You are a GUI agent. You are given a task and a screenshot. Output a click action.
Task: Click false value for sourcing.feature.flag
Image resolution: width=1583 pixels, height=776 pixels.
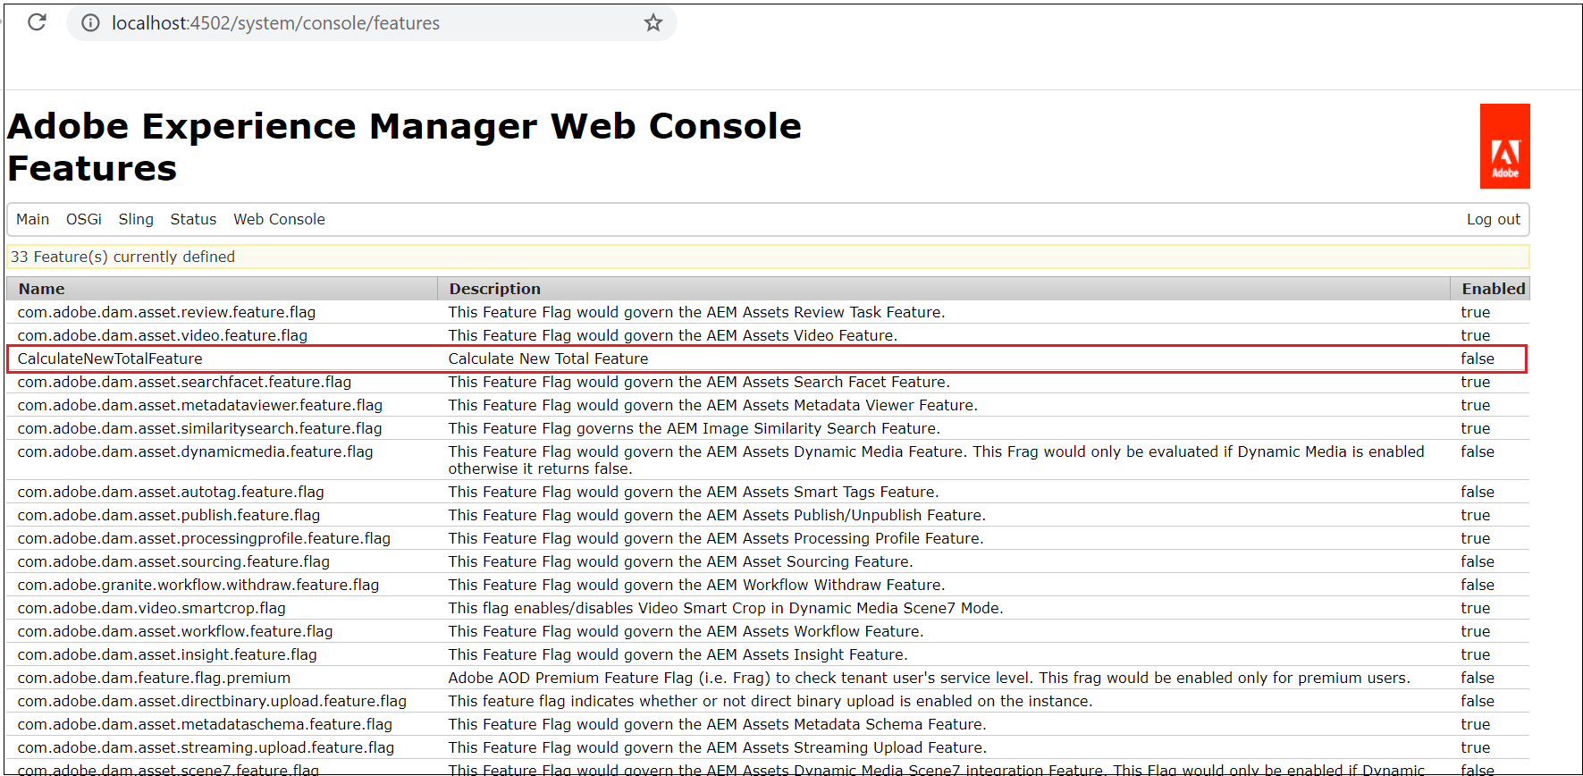[x=1478, y=561]
